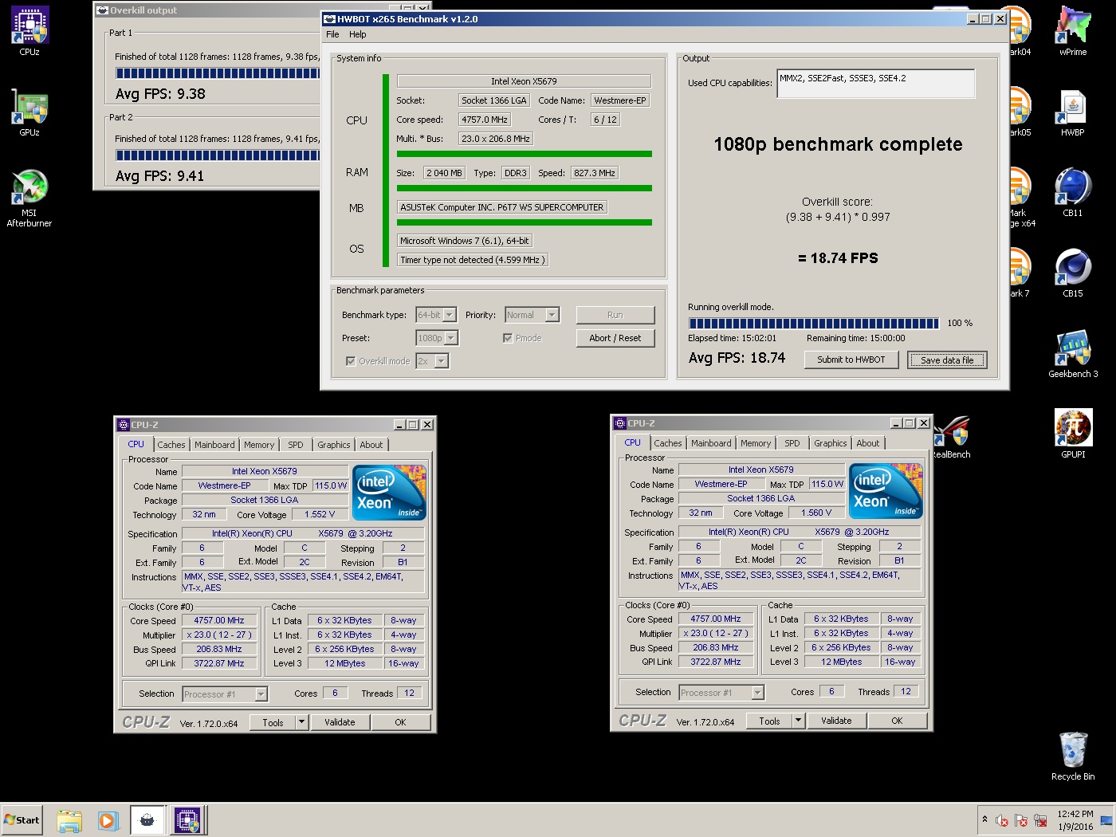Image resolution: width=1116 pixels, height=837 pixels.
Task: Launch Geekbench 3 desktop icon
Action: (x=1072, y=353)
